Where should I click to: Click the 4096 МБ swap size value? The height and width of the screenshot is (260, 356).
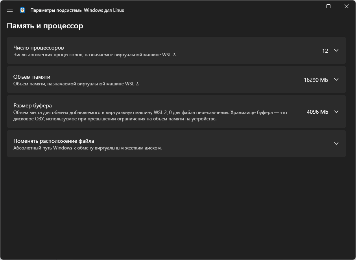(x=317, y=112)
